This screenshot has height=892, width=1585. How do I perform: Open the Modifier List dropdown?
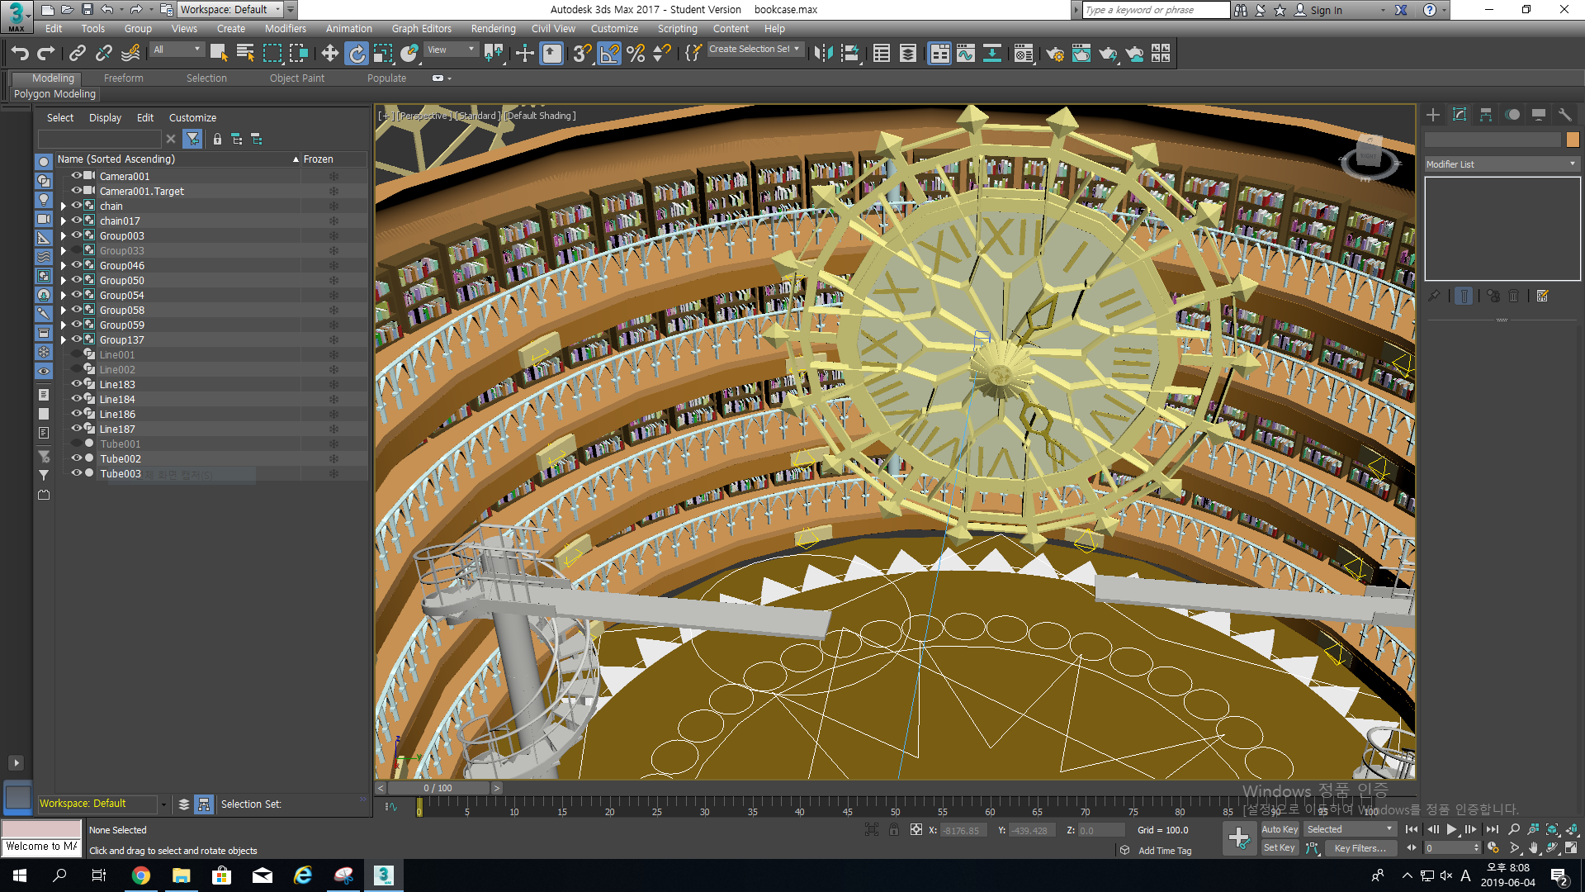[x=1501, y=164]
